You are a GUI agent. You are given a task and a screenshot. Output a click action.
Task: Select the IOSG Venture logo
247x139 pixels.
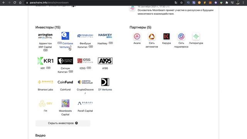[x=85, y=61]
